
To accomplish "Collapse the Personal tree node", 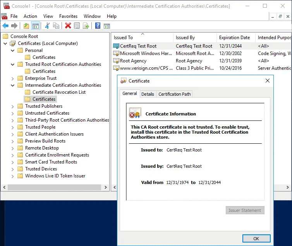I will tap(13, 50).
